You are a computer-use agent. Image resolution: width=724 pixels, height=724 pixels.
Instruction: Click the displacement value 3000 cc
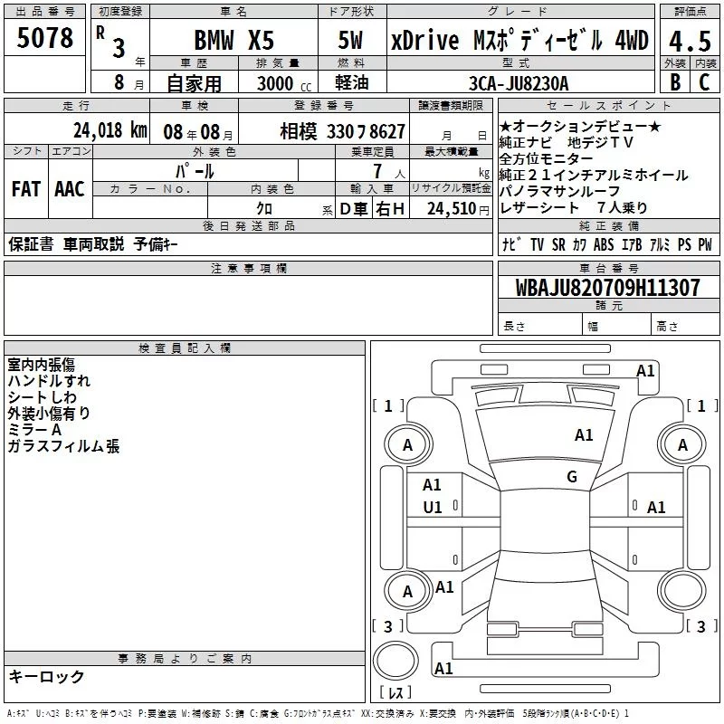coord(284,83)
